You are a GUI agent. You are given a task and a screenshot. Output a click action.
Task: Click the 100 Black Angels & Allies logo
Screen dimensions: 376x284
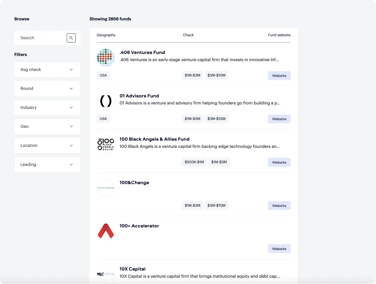tap(106, 144)
